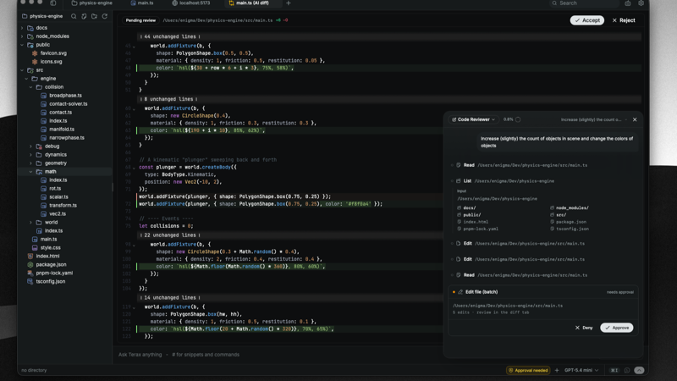Expand the docs folder
This screenshot has width=677, height=381.
tap(22, 28)
